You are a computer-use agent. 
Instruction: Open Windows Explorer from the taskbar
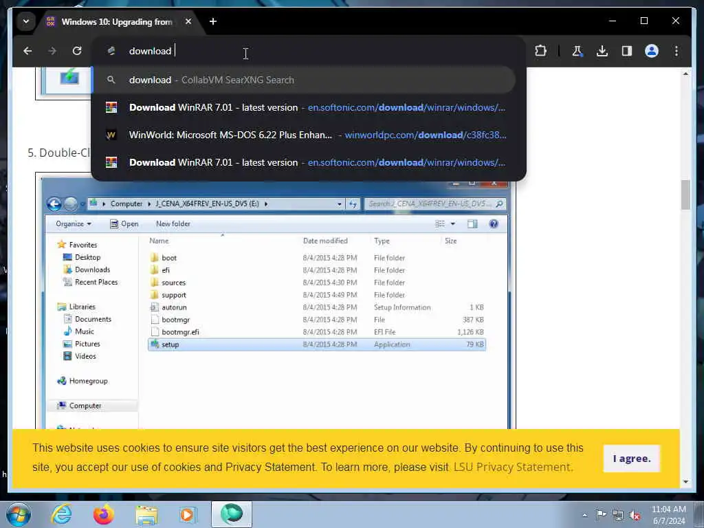(146, 515)
